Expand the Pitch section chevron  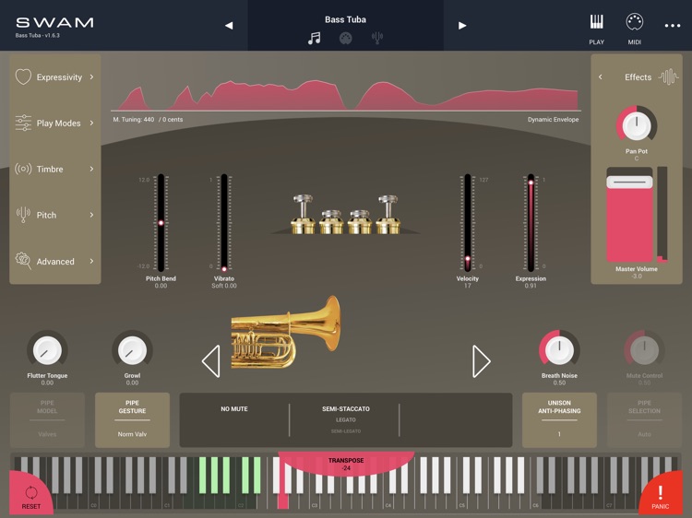pyautogui.click(x=91, y=215)
